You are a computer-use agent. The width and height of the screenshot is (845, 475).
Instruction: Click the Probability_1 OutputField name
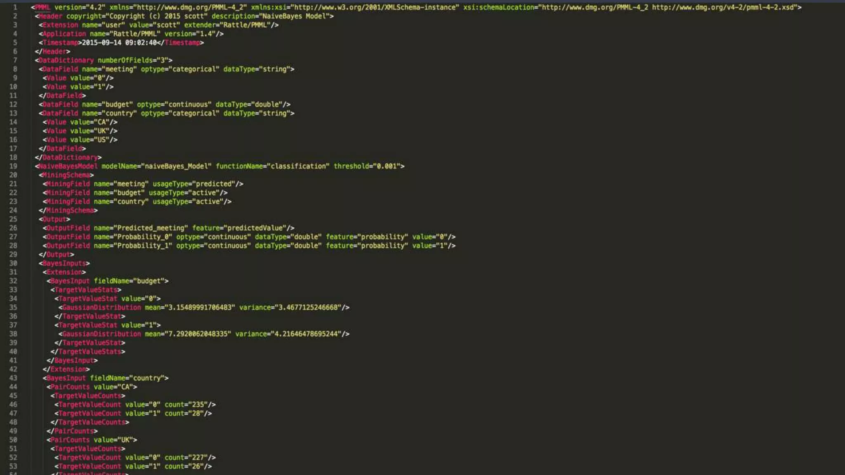coord(143,246)
